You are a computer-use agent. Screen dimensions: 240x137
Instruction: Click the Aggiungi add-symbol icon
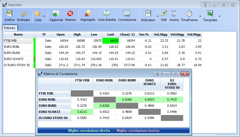pos(56,16)
